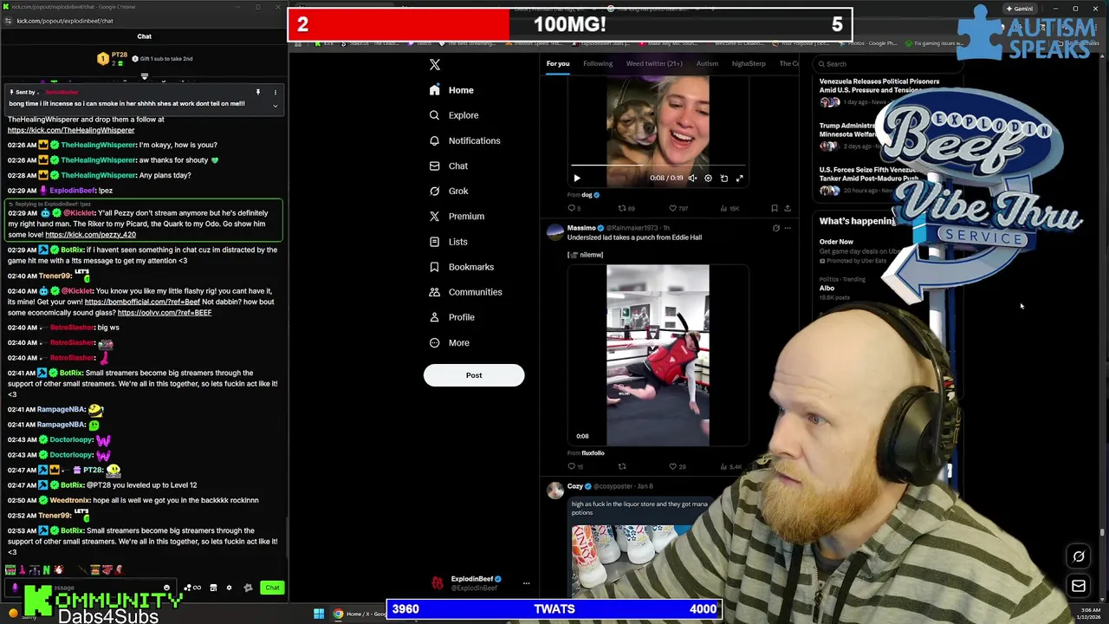Click the Lists icon in the X sidebar
This screenshot has width=1109, height=624.
point(434,242)
